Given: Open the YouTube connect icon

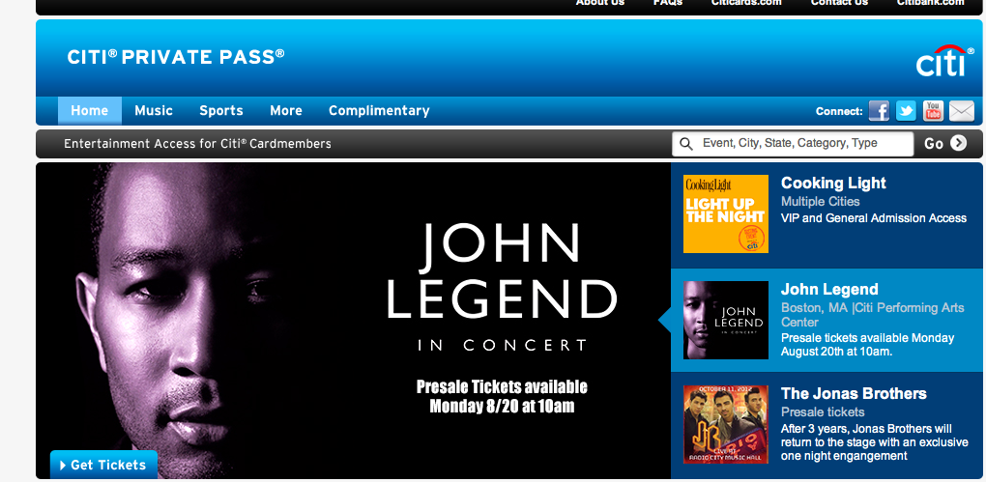Looking at the screenshot, I should 933,111.
